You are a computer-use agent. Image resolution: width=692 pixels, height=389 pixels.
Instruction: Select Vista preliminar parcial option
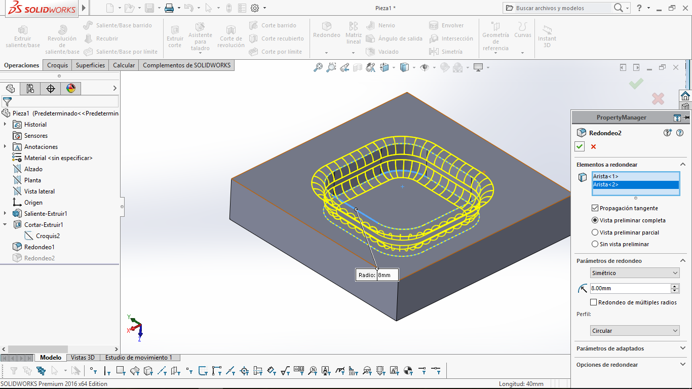[x=595, y=232]
